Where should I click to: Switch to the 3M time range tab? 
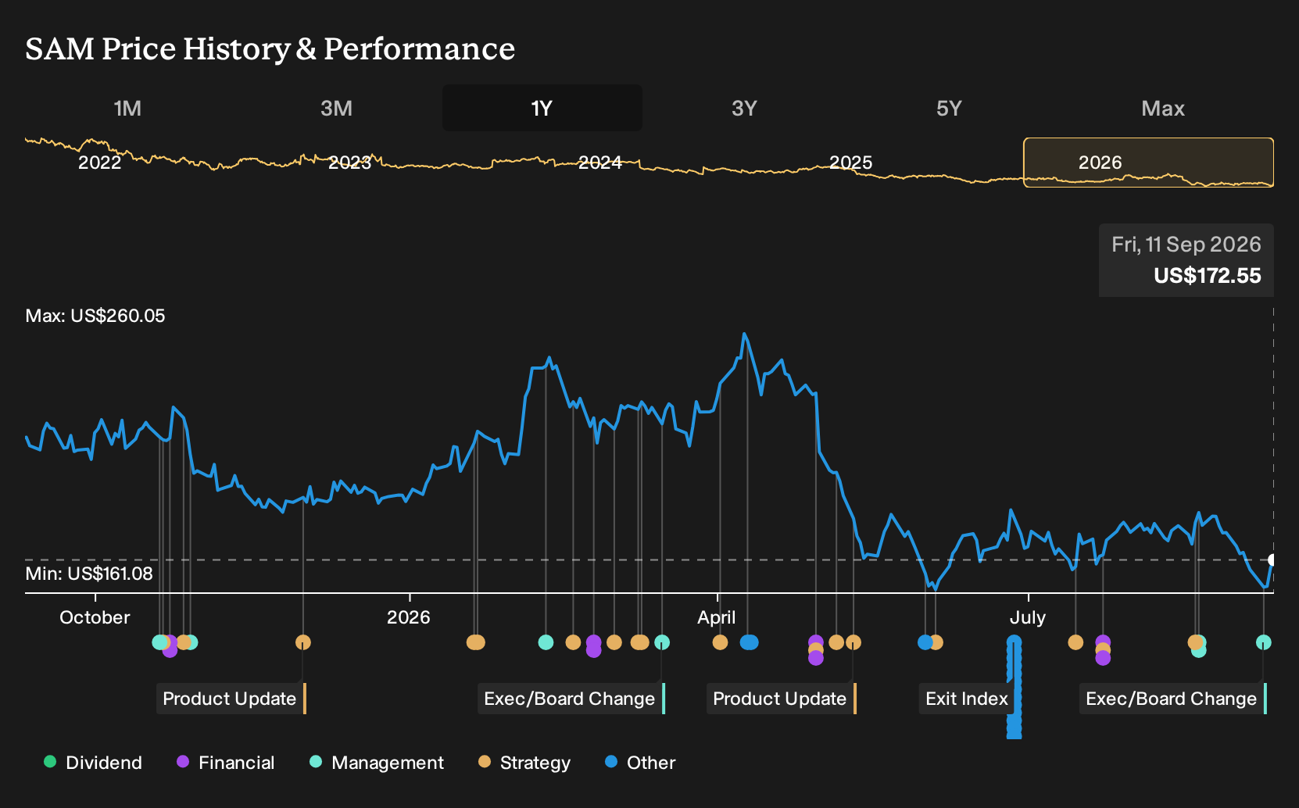click(x=336, y=108)
